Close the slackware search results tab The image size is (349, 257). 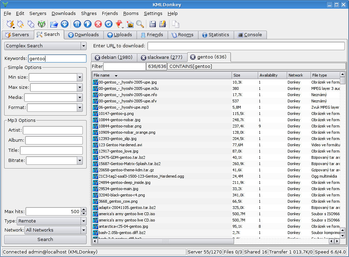click(144, 58)
